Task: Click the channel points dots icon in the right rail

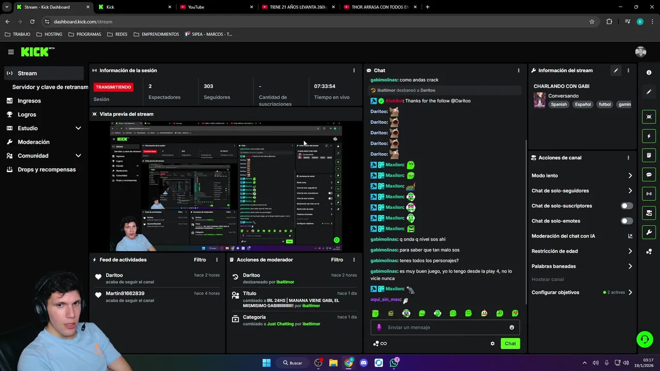Action: click(x=649, y=251)
